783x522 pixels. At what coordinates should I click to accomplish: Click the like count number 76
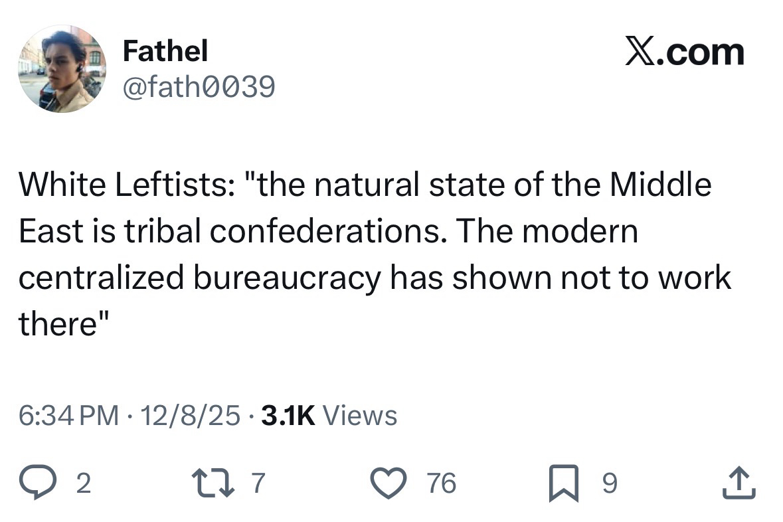[441, 483]
